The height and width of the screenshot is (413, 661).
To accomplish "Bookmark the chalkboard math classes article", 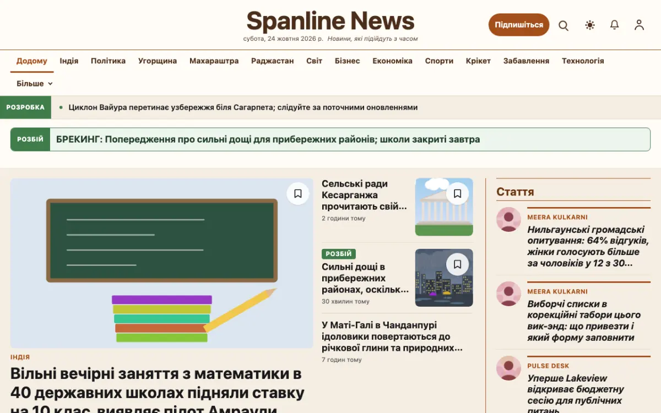I will click(x=298, y=193).
